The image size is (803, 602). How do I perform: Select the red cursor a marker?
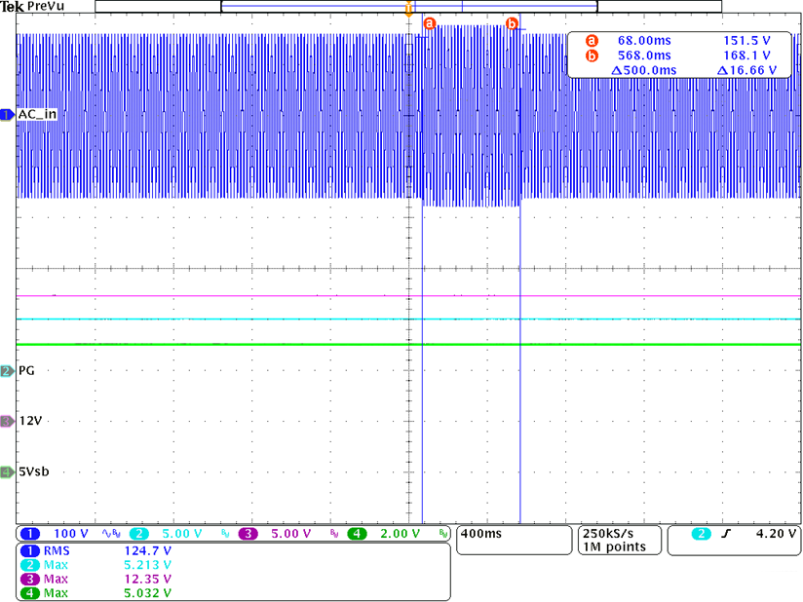coord(429,23)
